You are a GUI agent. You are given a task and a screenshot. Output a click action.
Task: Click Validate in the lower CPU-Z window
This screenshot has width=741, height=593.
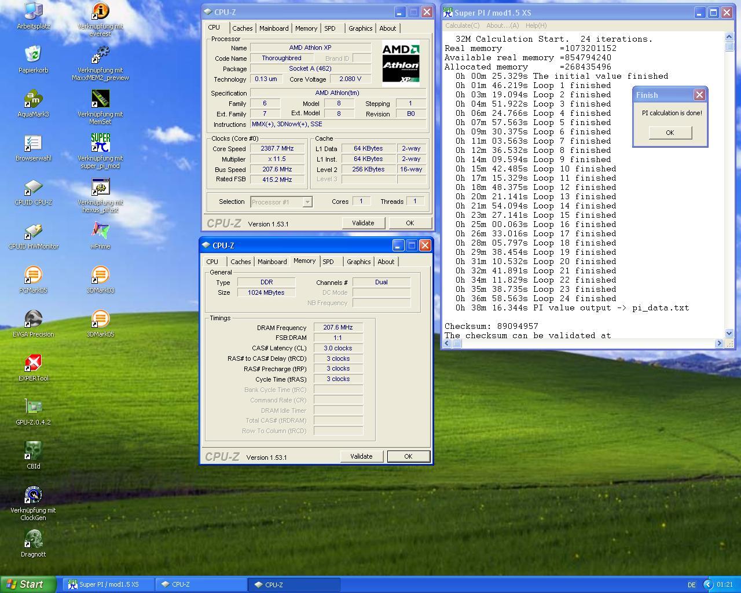[361, 456]
